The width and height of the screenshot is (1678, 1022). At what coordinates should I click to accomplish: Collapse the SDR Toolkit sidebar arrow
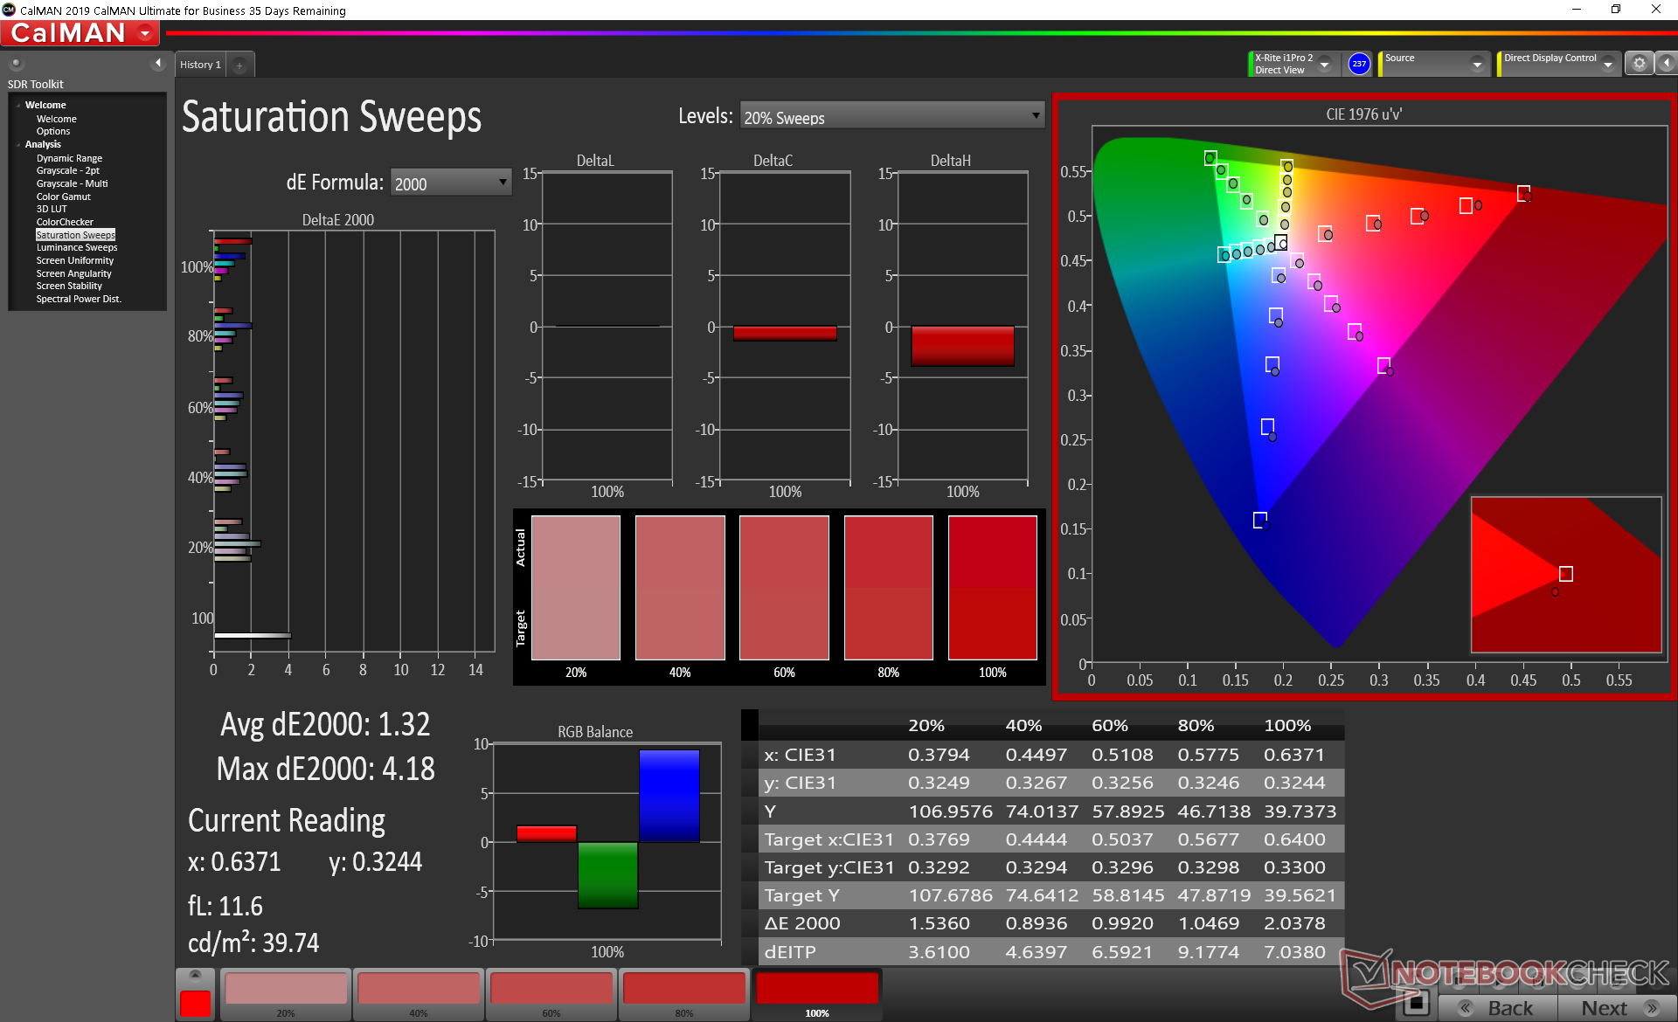click(x=158, y=63)
